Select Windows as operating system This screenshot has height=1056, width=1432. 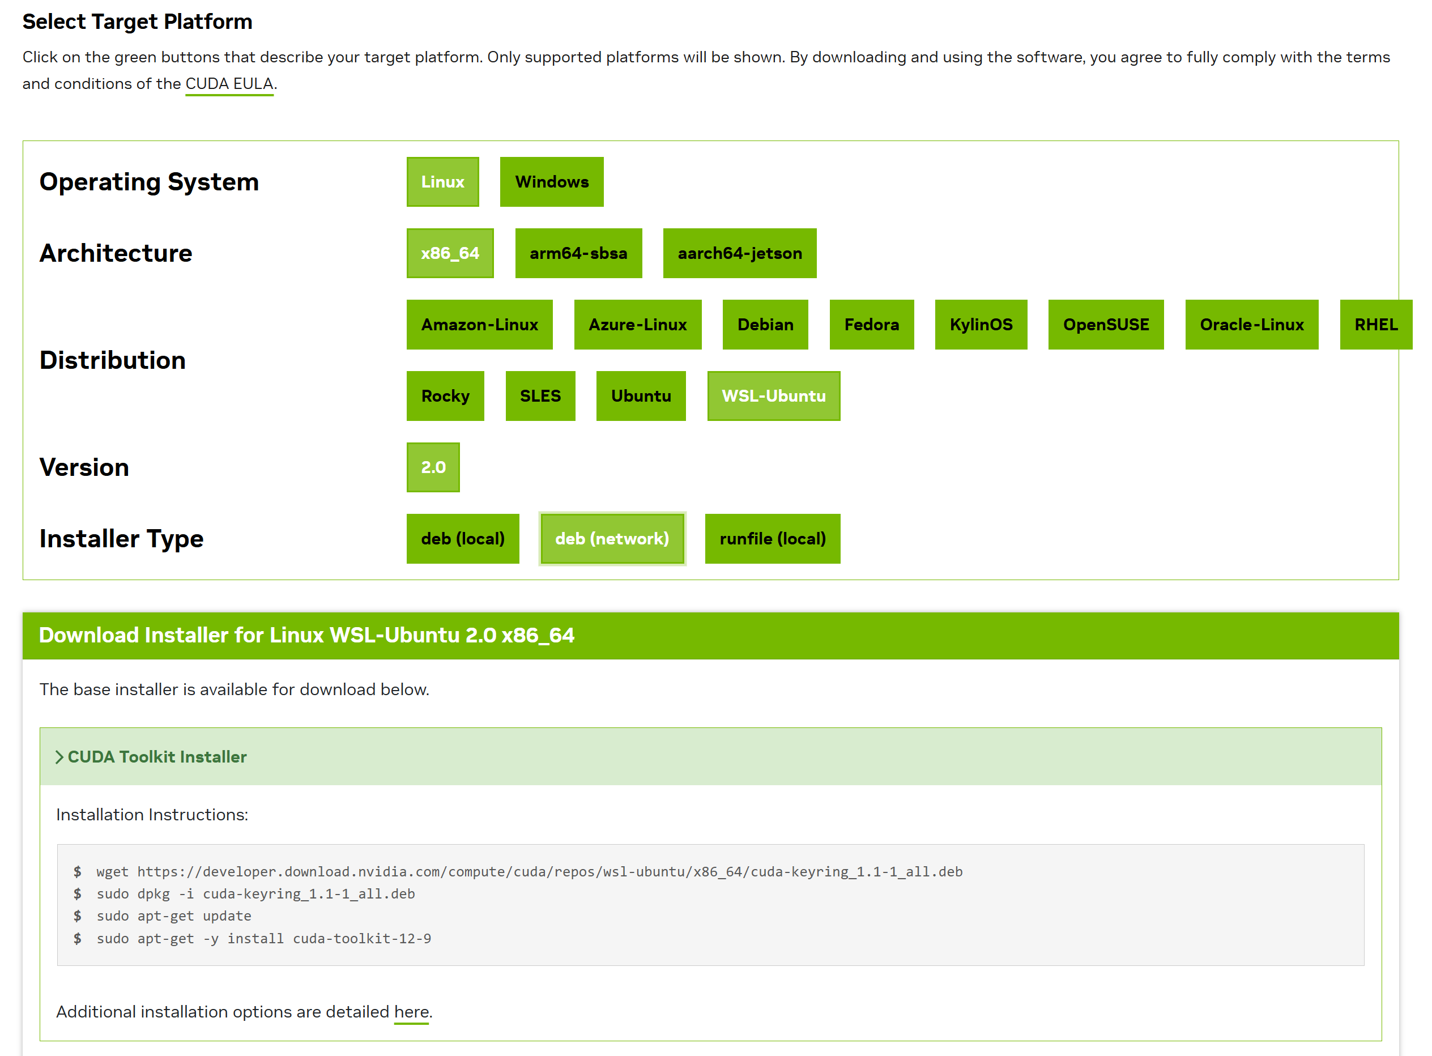(551, 181)
